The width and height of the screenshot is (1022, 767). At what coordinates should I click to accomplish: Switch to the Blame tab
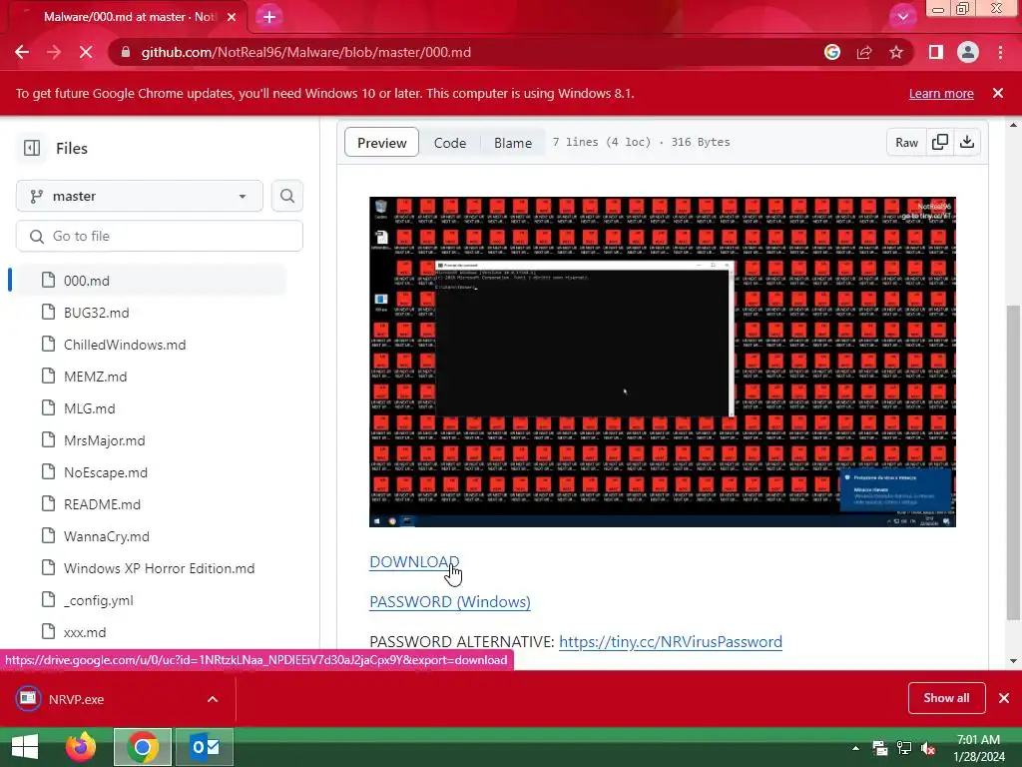click(x=513, y=142)
